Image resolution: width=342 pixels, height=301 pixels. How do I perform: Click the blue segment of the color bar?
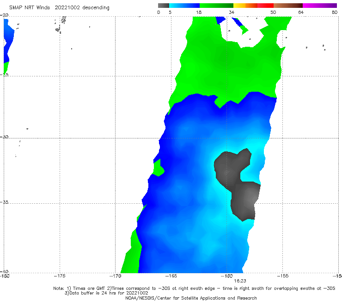click(184, 6)
